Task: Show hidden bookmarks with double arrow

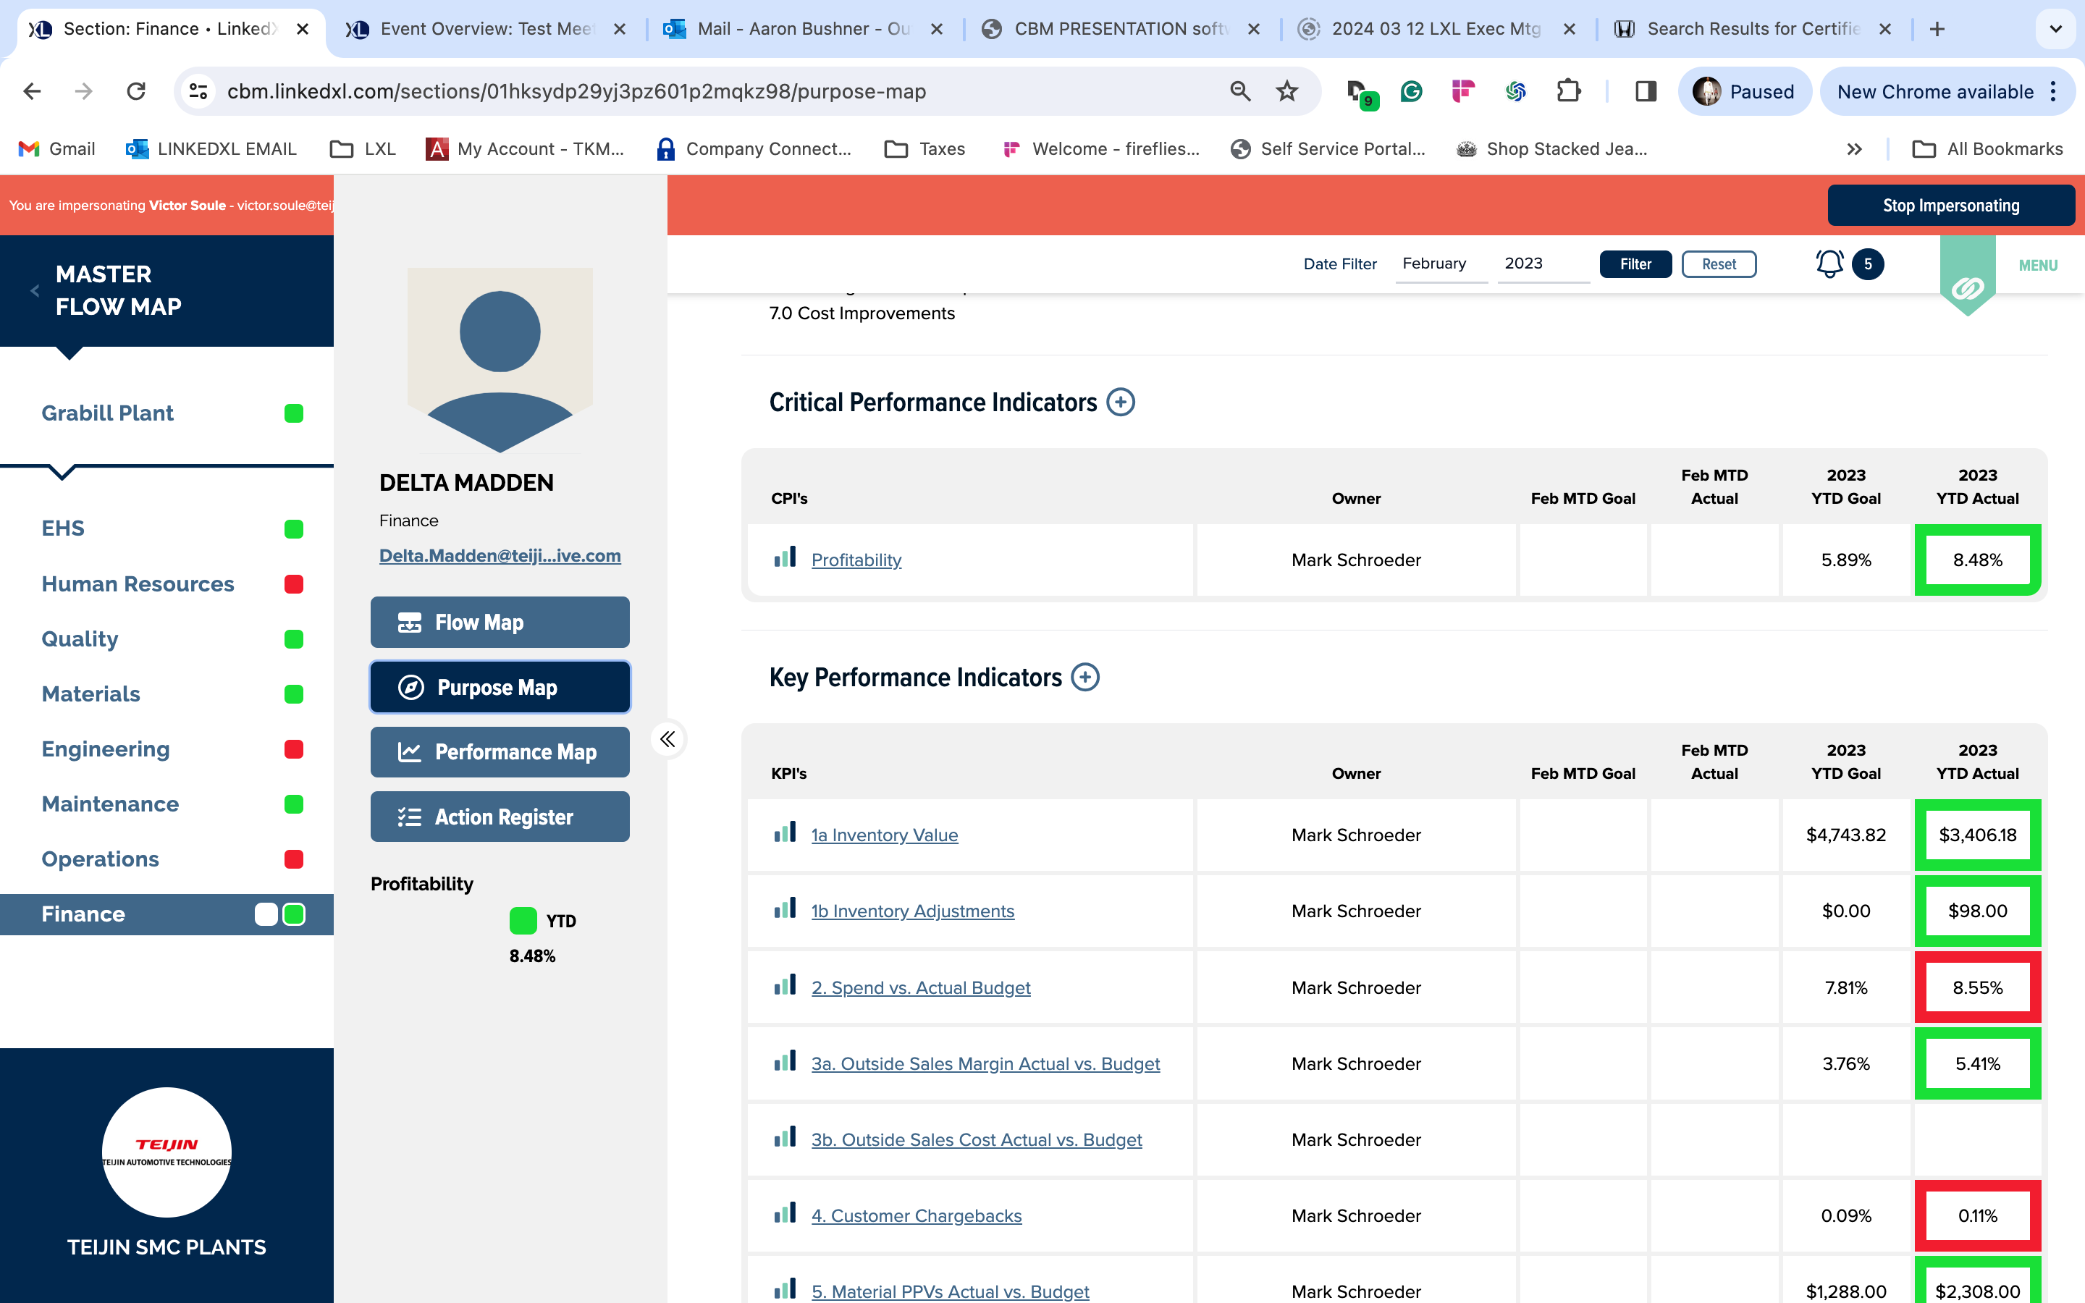Action: [x=1854, y=149]
